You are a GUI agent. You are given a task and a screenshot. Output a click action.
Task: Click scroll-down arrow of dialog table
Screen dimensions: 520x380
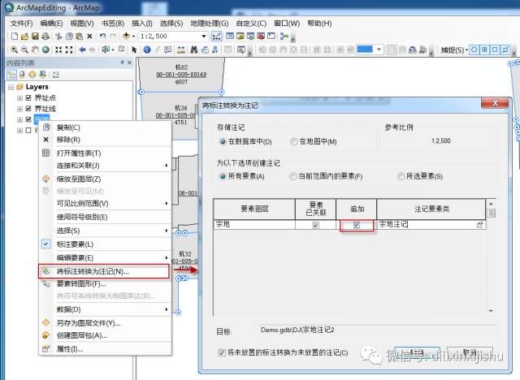pyautogui.click(x=491, y=311)
